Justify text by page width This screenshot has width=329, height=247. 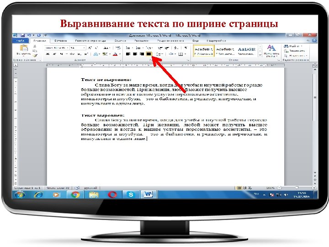(149, 54)
